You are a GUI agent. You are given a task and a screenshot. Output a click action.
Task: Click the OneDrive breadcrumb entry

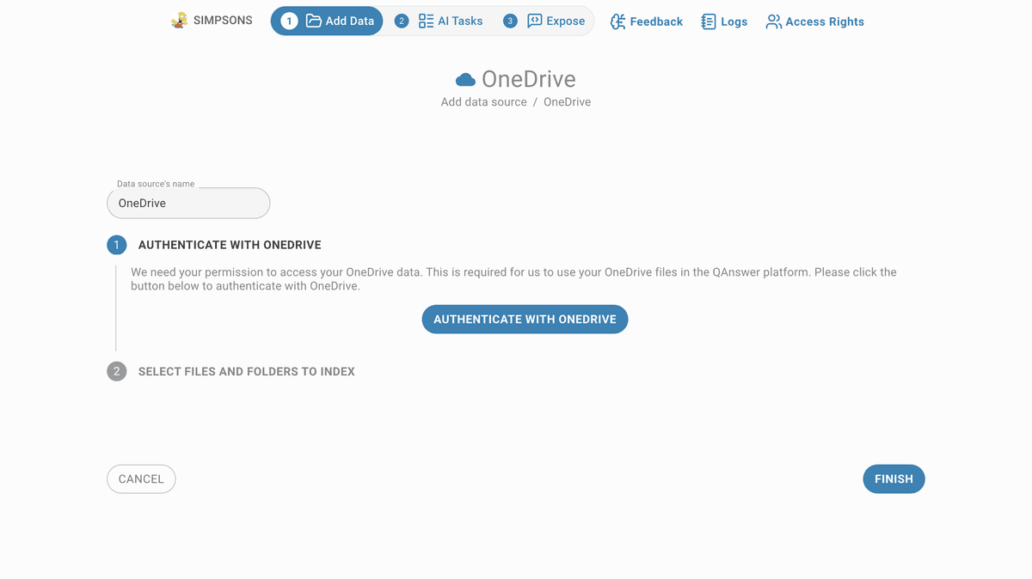567,101
